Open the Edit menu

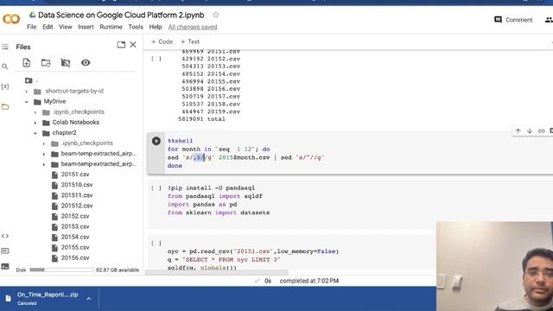click(48, 27)
